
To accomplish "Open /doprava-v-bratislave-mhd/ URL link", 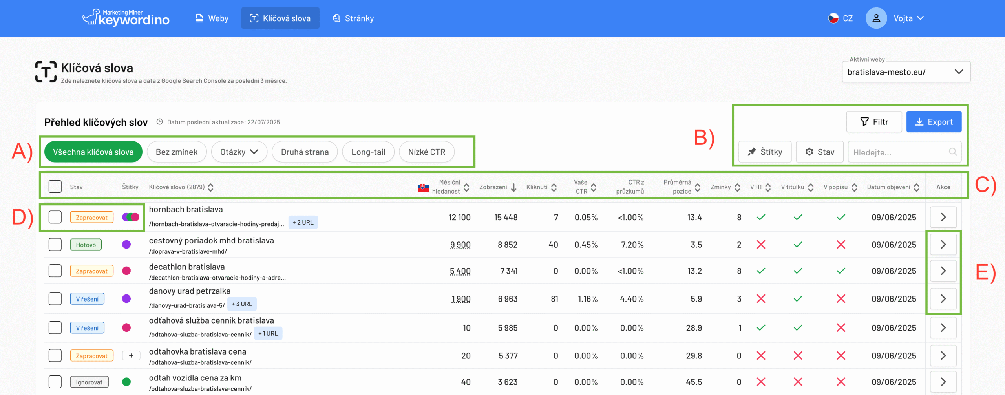I will [x=188, y=251].
